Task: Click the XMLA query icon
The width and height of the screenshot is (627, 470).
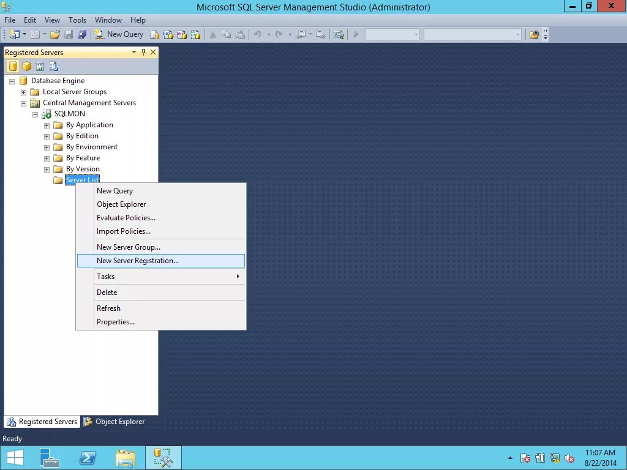Action: [x=195, y=34]
